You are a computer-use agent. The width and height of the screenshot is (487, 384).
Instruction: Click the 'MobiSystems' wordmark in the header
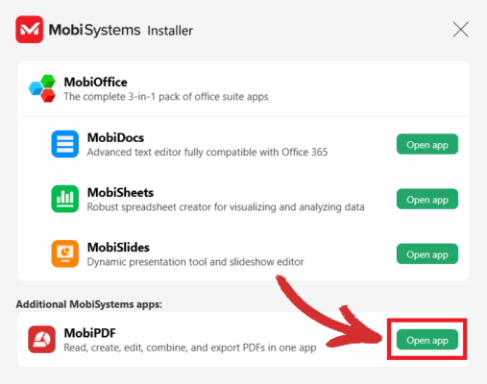pos(94,30)
